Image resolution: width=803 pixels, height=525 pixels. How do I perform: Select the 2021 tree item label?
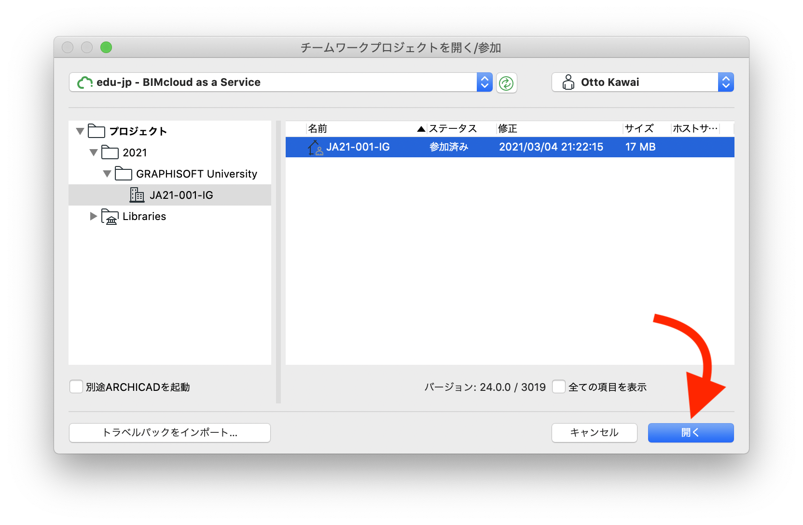pos(135,153)
